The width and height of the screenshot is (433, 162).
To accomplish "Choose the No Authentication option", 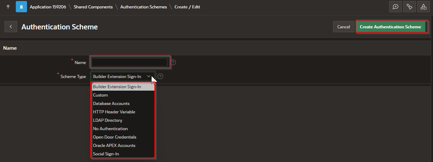I will point(123,129).
